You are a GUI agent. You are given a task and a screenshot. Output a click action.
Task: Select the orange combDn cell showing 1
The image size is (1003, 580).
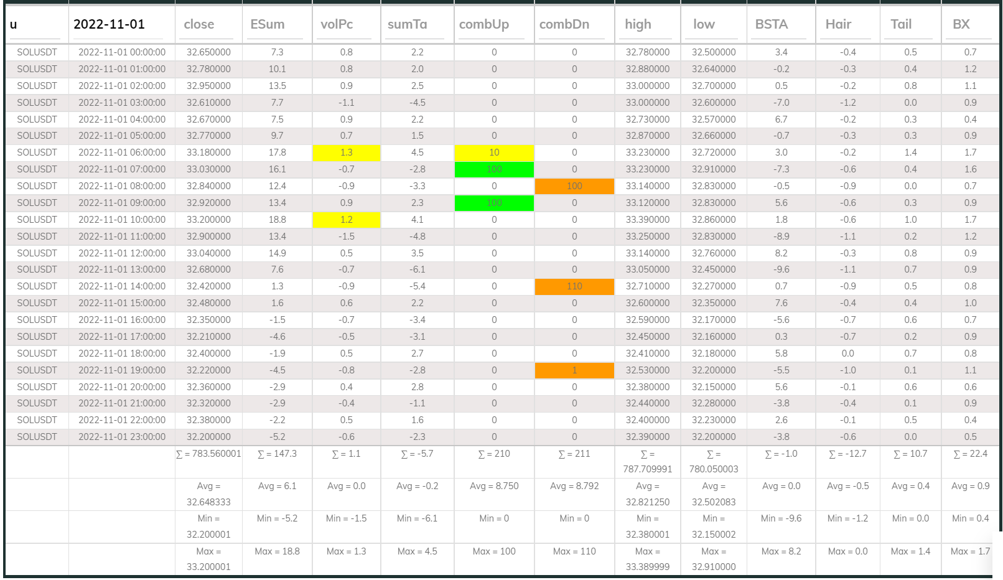pyautogui.click(x=573, y=370)
